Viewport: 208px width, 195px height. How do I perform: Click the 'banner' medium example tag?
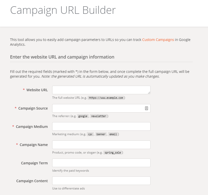coord(101,134)
